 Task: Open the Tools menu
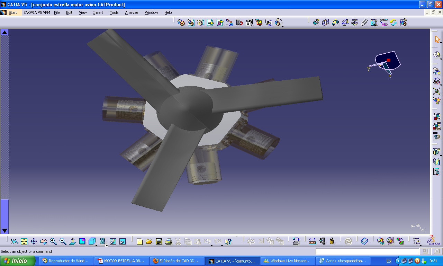pos(114,12)
